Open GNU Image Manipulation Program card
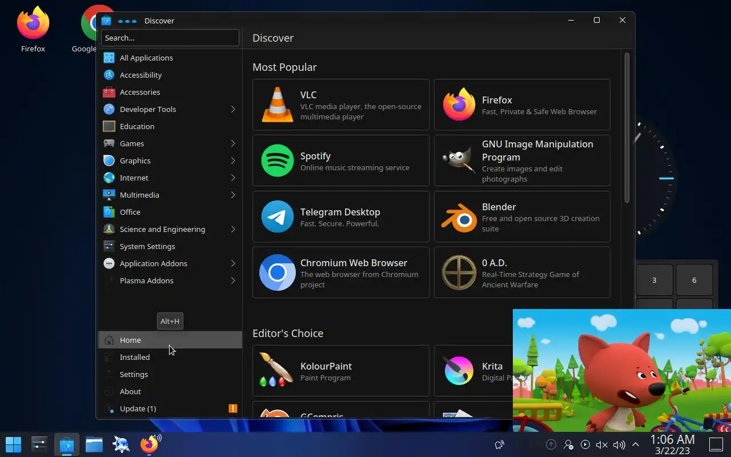Viewport: 731px width, 457px height. 522,161
